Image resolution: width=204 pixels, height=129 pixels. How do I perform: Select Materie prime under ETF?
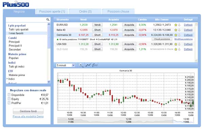[17, 75]
